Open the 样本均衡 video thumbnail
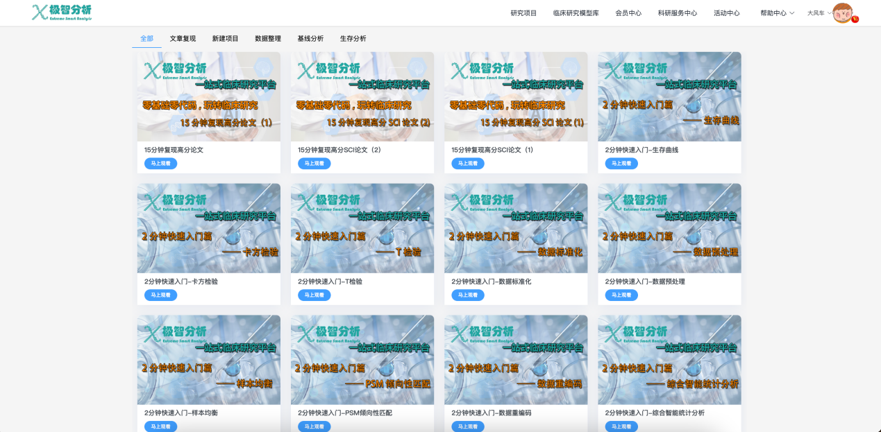Image resolution: width=881 pixels, height=432 pixels. click(x=209, y=360)
